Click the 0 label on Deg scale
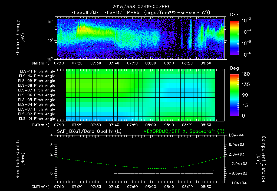277x191 pixels. coord(243,116)
